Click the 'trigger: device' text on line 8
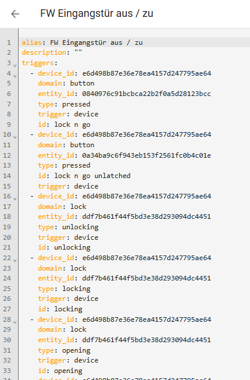 [68, 114]
